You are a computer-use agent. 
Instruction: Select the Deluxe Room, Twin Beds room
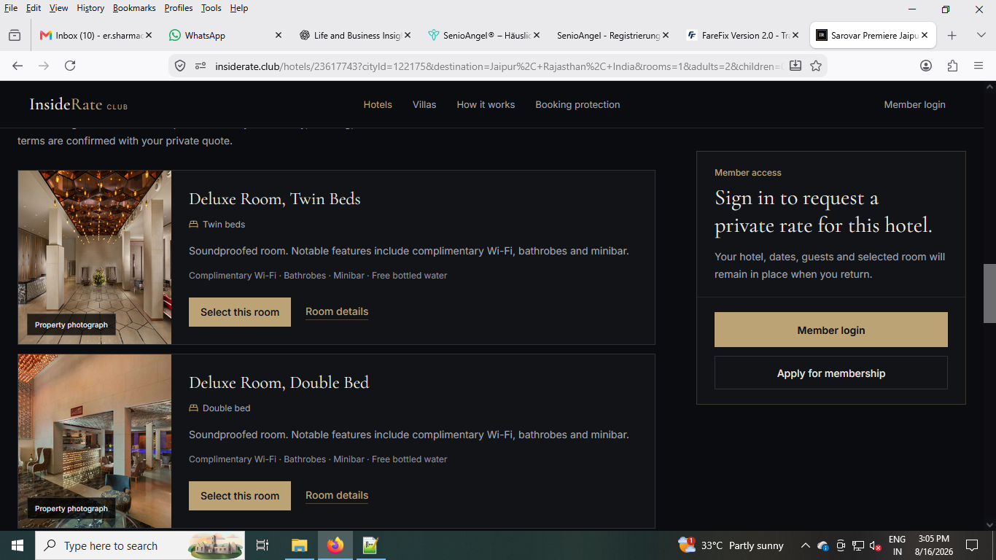point(240,312)
